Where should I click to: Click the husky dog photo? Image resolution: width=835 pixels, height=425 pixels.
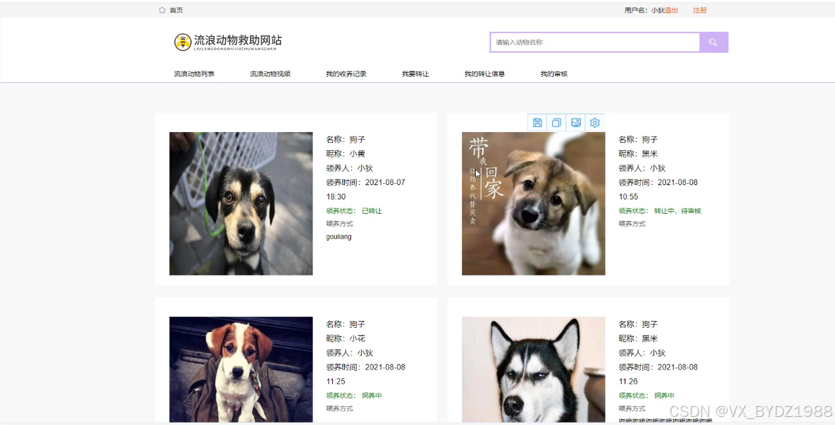(x=533, y=370)
